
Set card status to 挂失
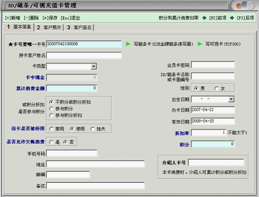click(x=92, y=129)
